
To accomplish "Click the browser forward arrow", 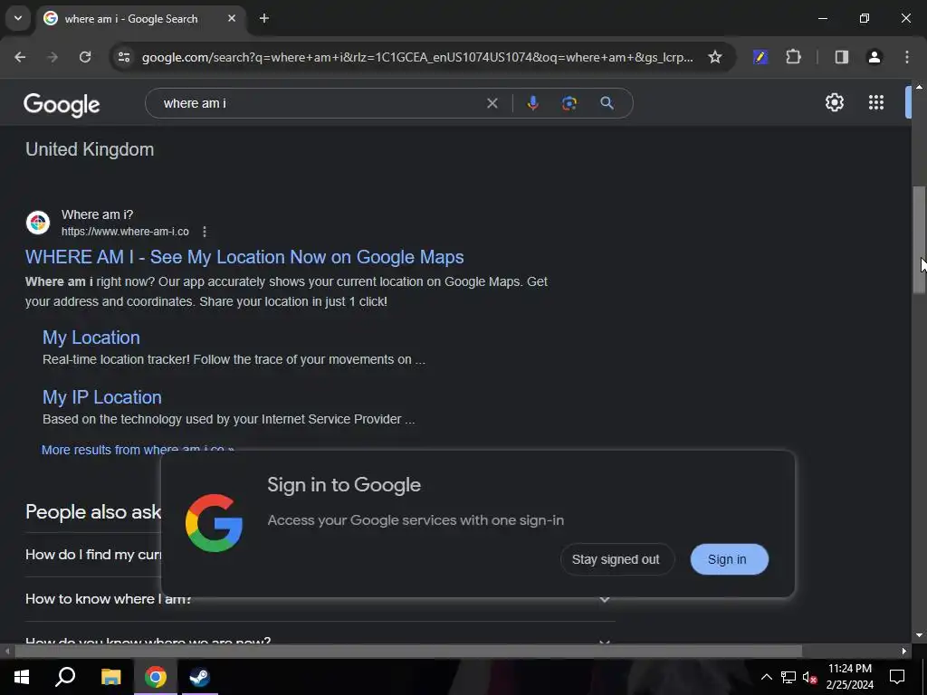I will pos(53,57).
